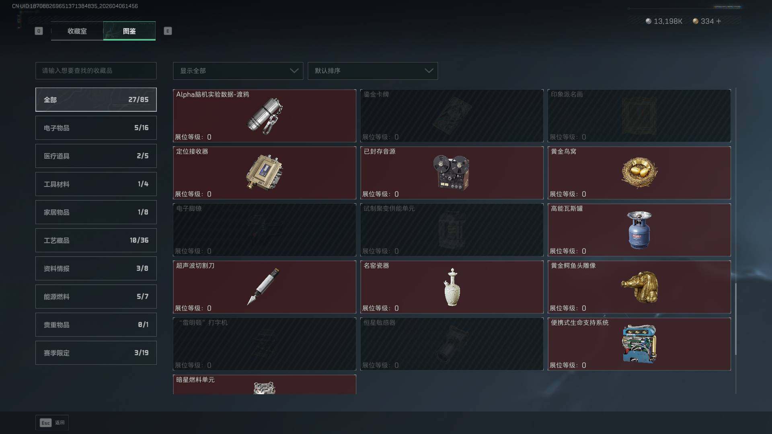The height and width of the screenshot is (434, 772).
Task: Filter by 工艺藏品 category
Action: (x=96, y=240)
